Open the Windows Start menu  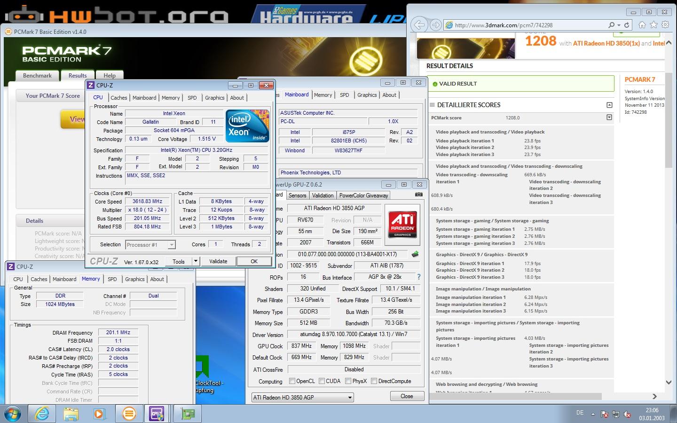click(x=13, y=414)
